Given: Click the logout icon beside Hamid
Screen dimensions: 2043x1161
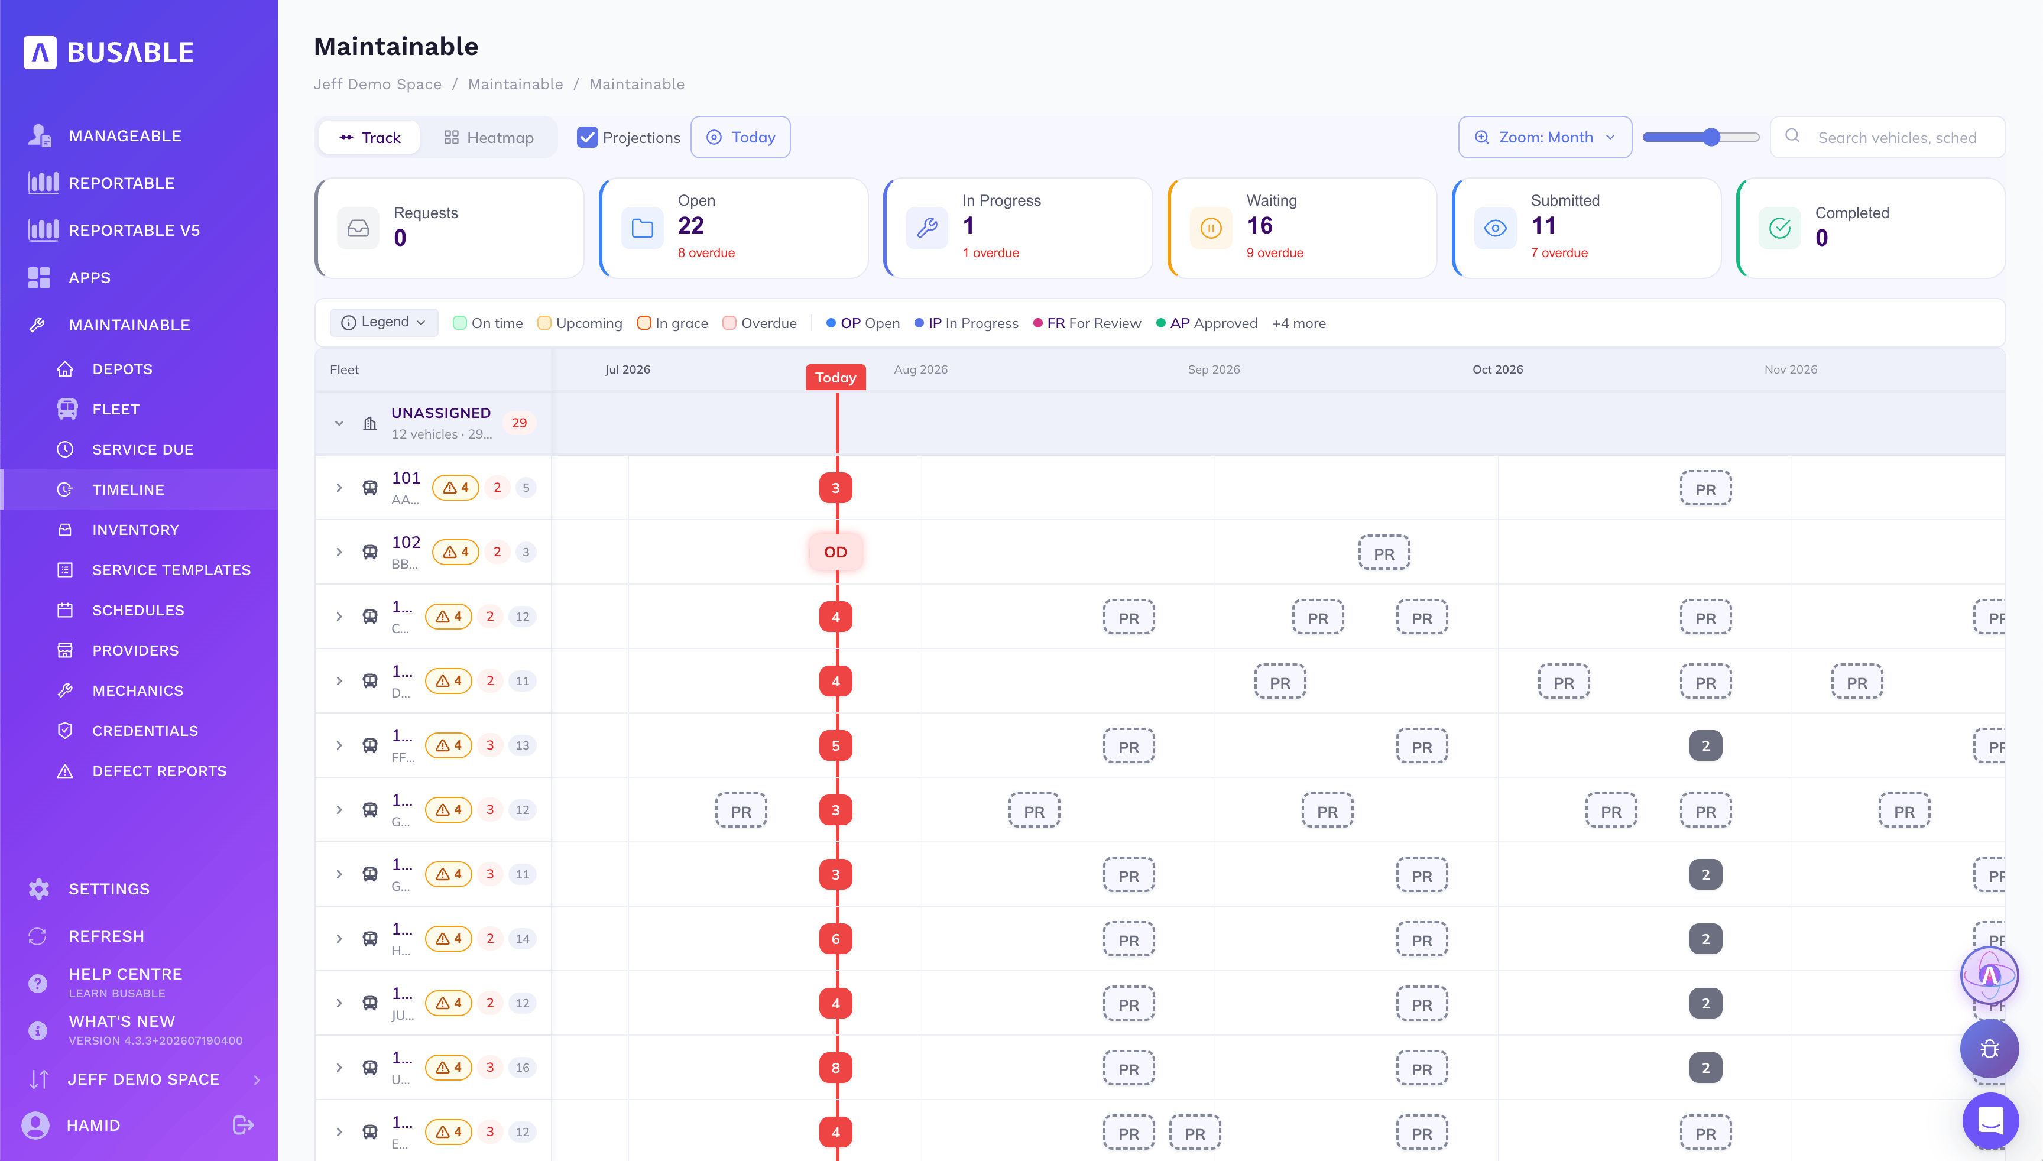Looking at the screenshot, I should [x=243, y=1125].
